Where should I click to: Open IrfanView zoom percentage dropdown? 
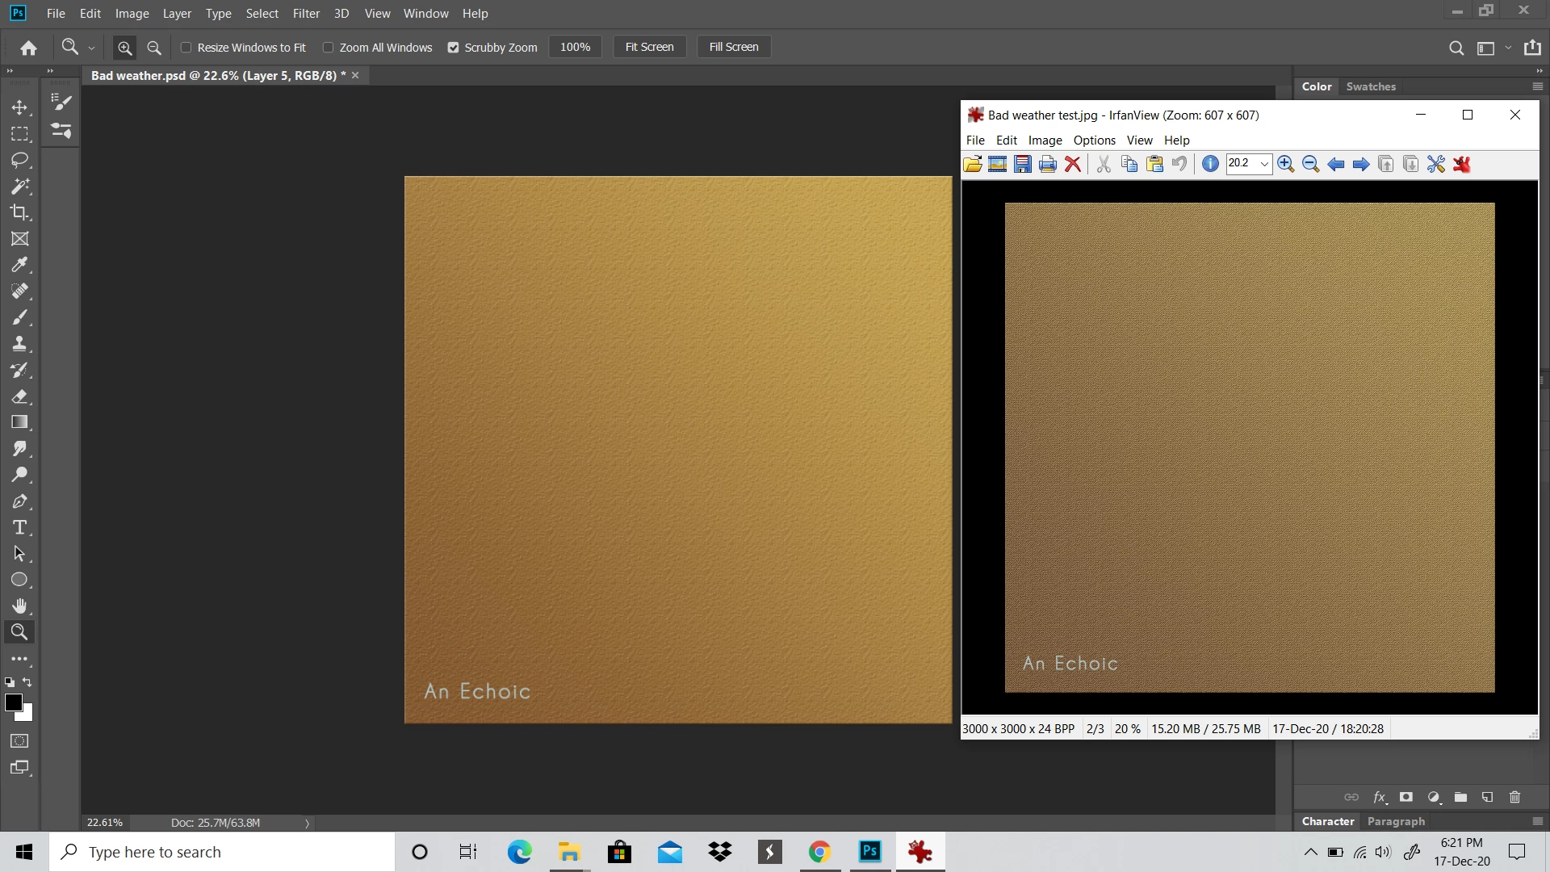(1264, 164)
